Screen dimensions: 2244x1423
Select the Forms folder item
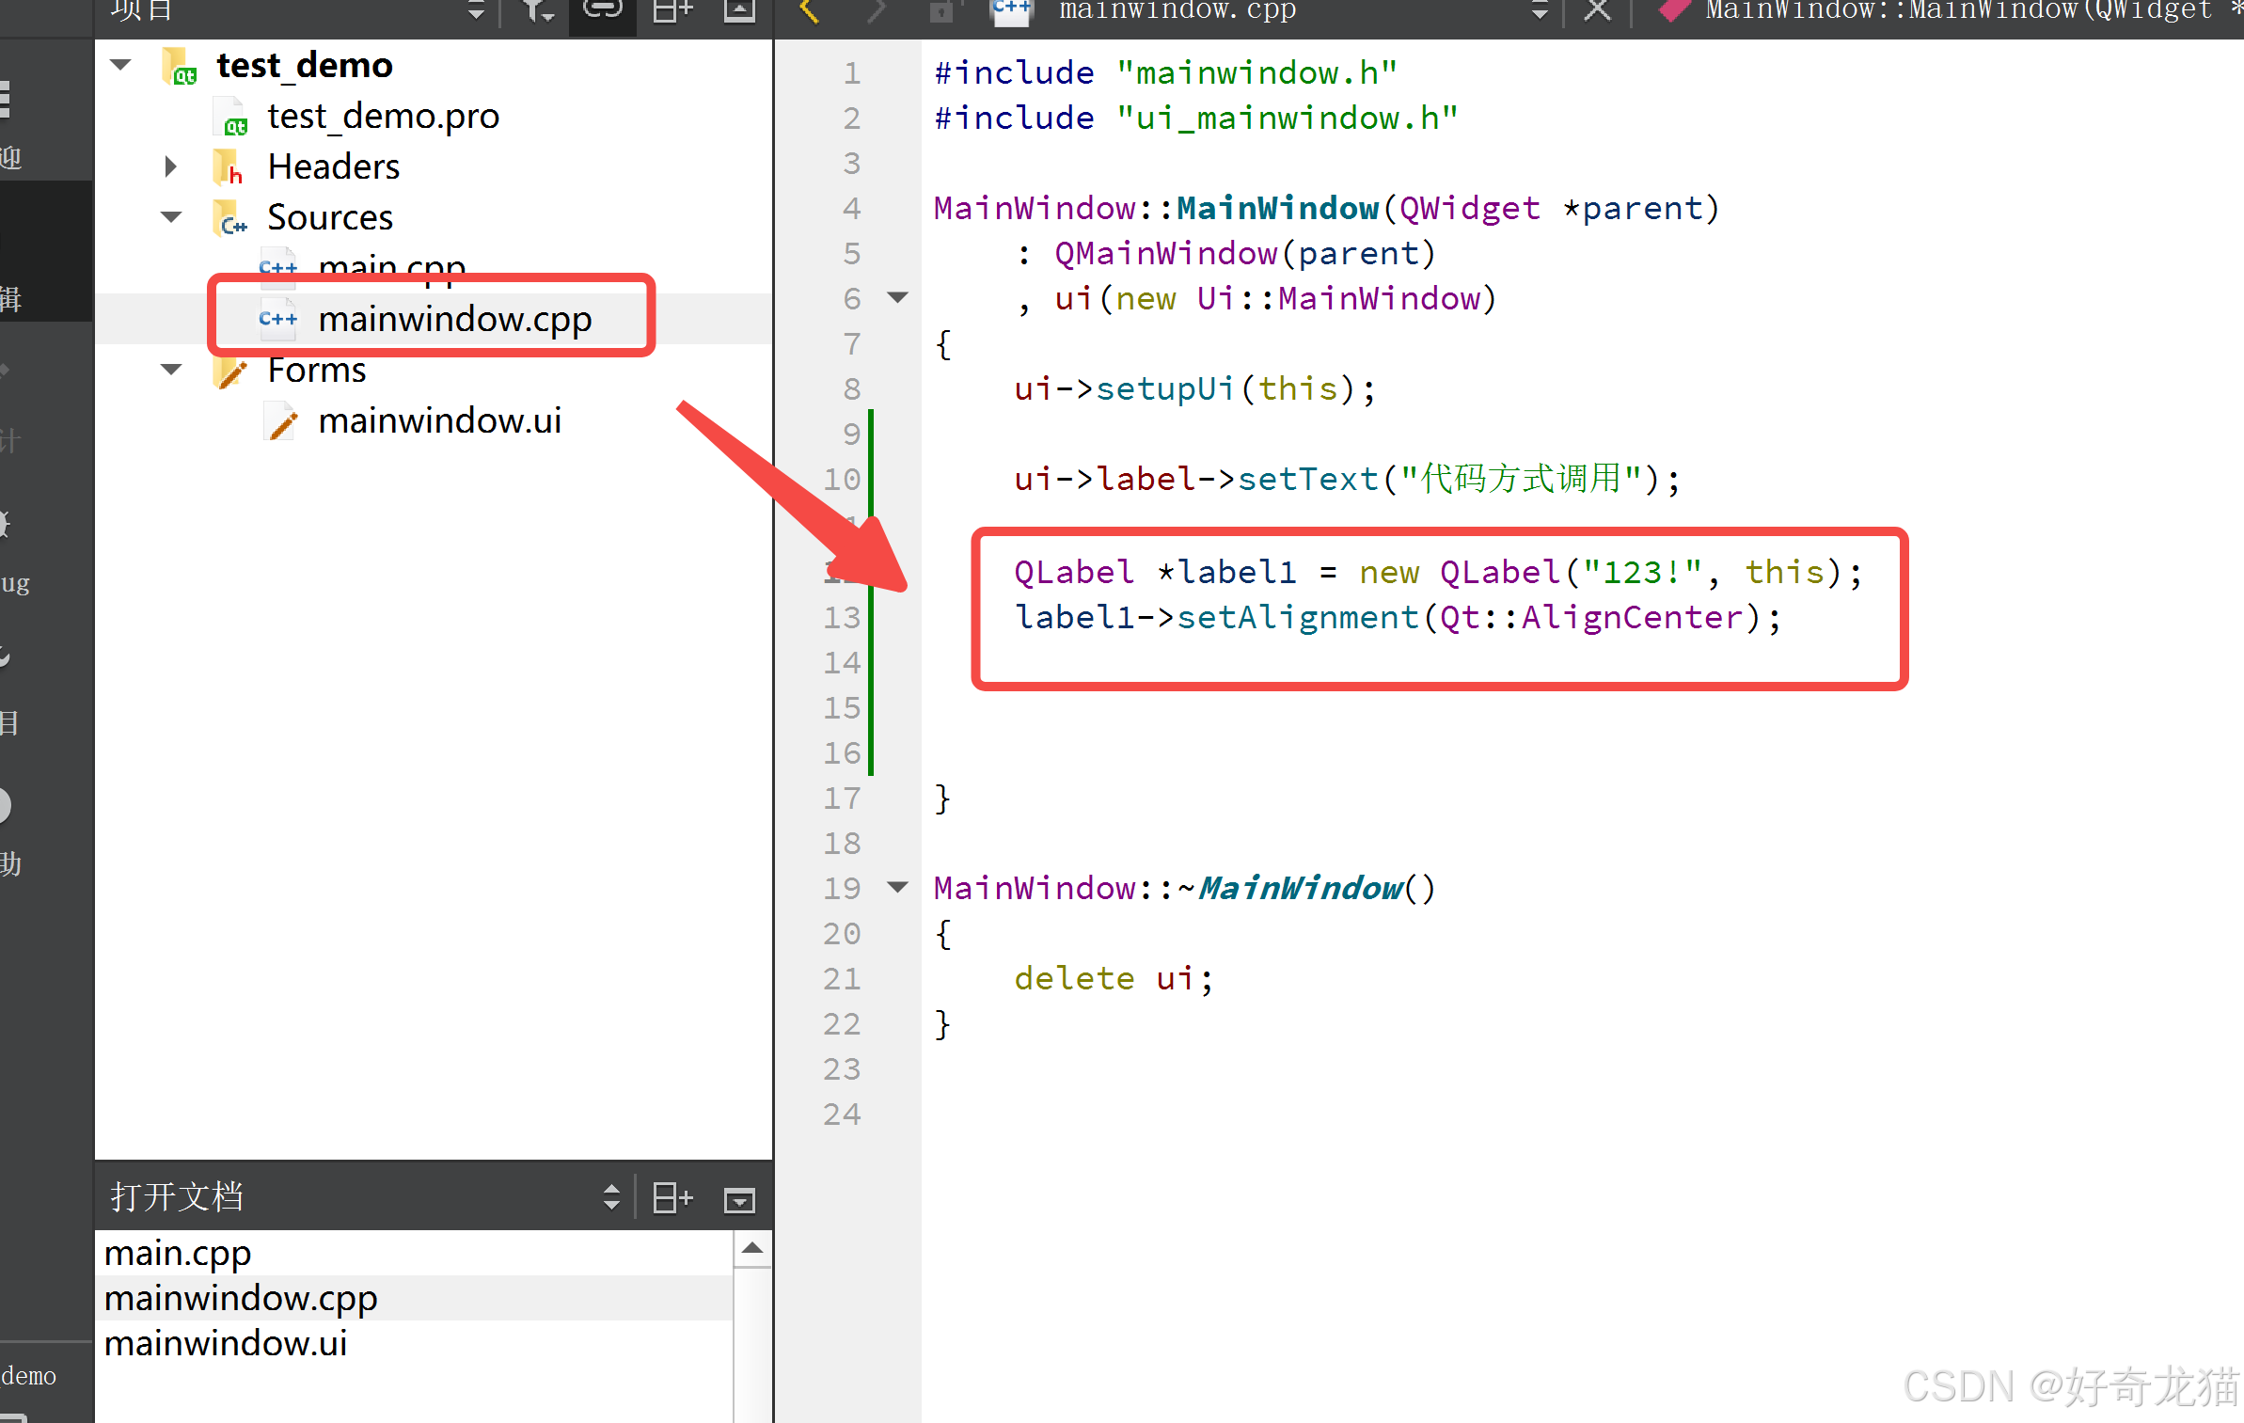[x=317, y=370]
